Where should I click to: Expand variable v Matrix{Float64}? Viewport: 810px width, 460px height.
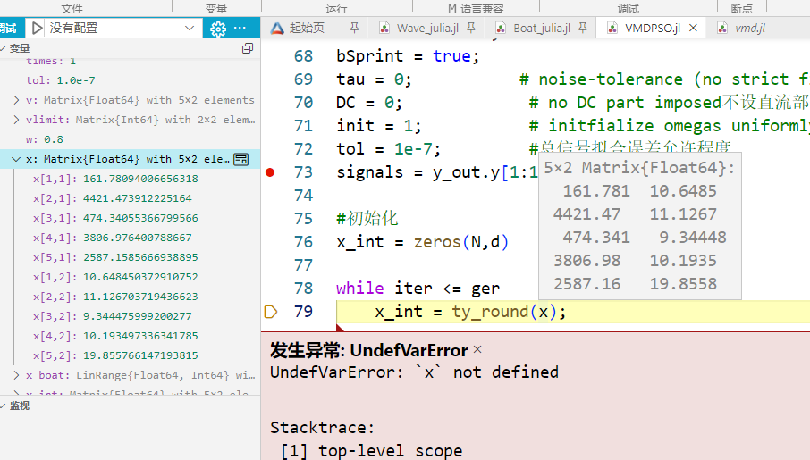[x=16, y=100]
